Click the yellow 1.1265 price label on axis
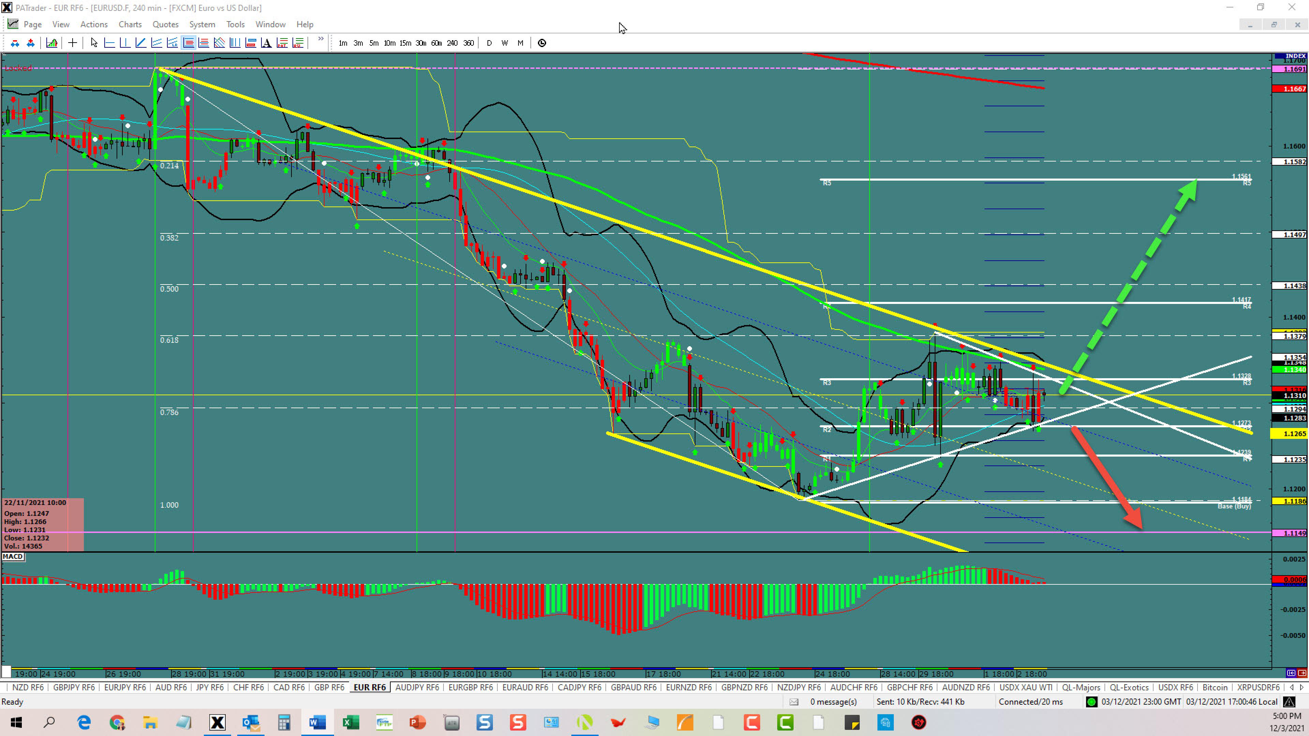 (x=1290, y=434)
